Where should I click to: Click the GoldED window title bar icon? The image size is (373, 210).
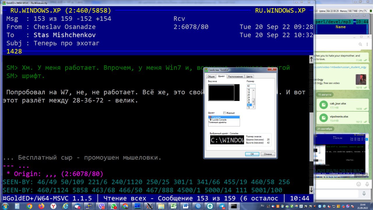[x=4, y=3]
